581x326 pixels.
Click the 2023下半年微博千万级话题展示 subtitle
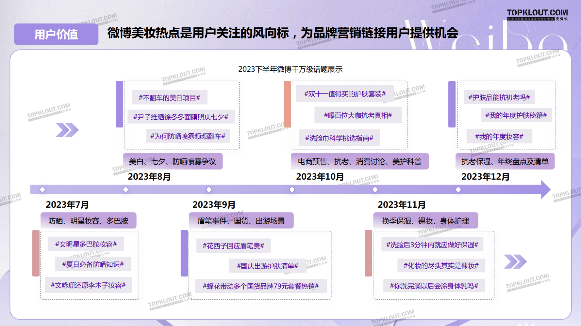pyautogui.click(x=290, y=69)
